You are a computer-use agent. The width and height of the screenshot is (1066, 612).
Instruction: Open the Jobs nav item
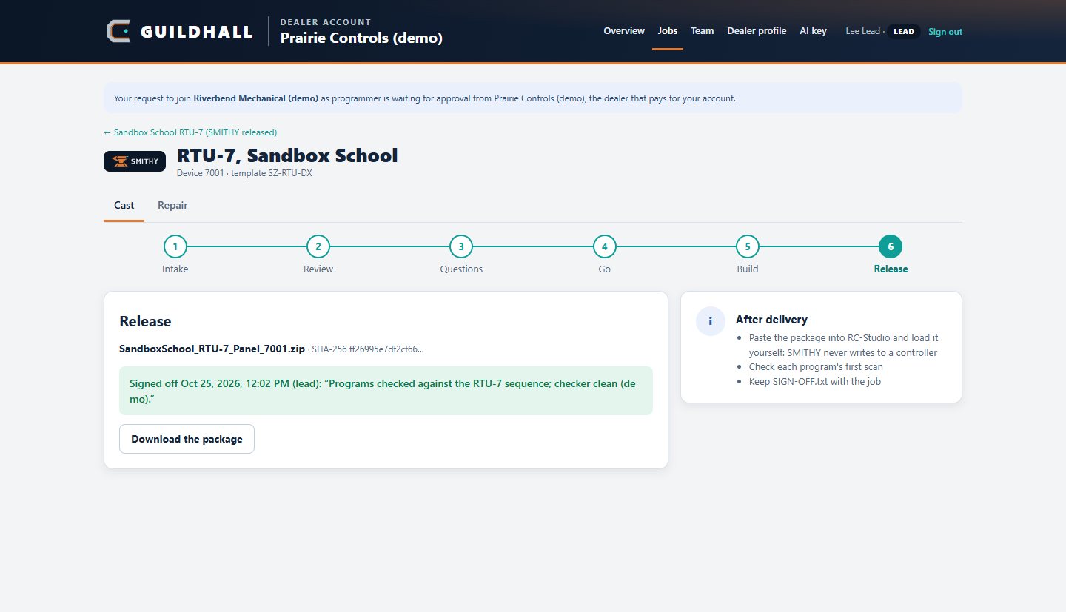coord(668,31)
